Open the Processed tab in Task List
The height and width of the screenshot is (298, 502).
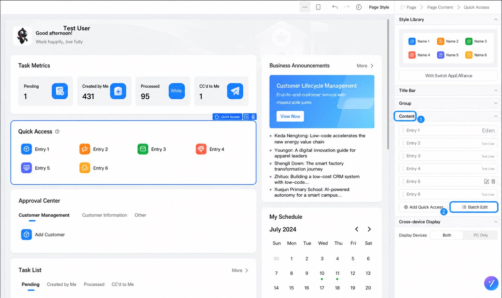[94, 284]
